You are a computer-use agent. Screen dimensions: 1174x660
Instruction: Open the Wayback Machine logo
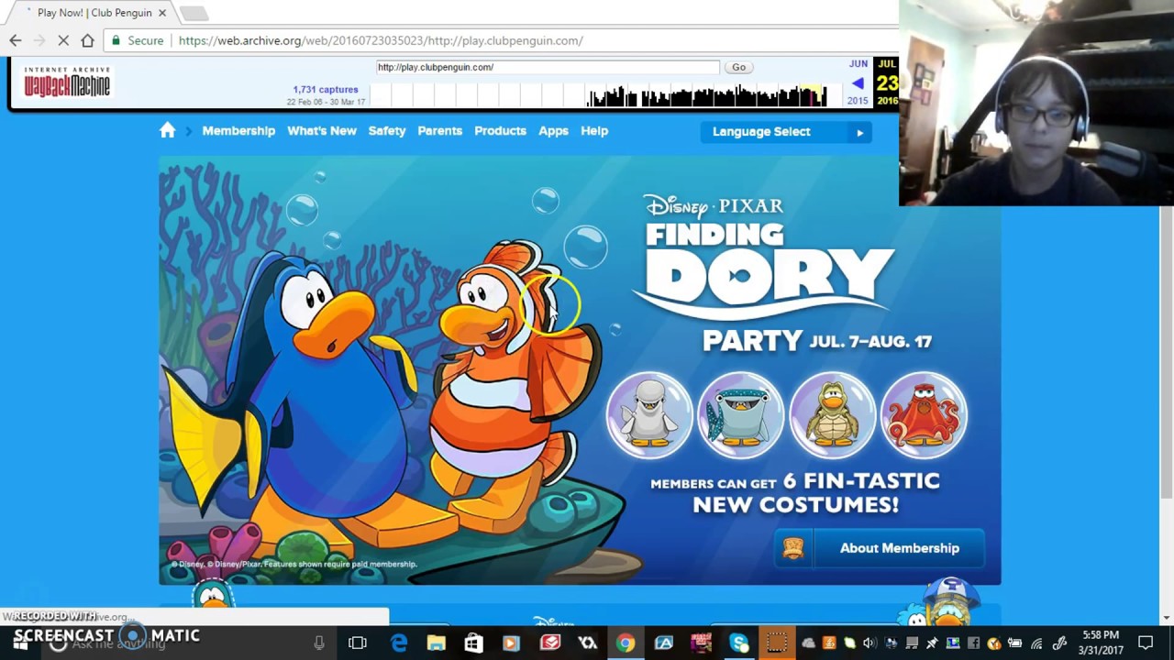pos(67,82)
